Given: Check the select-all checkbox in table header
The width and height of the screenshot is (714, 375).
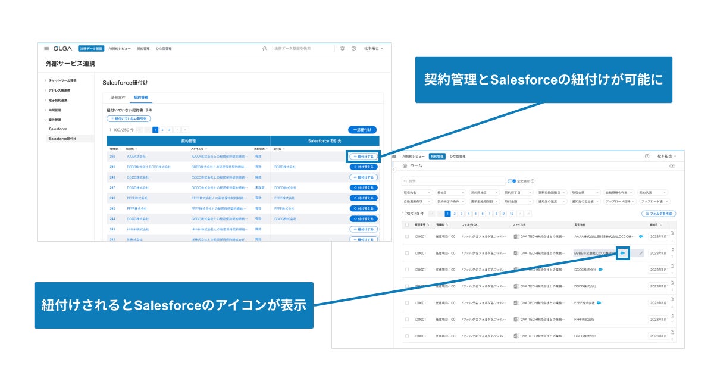Looking at the screenshot, I should [407, 225].
